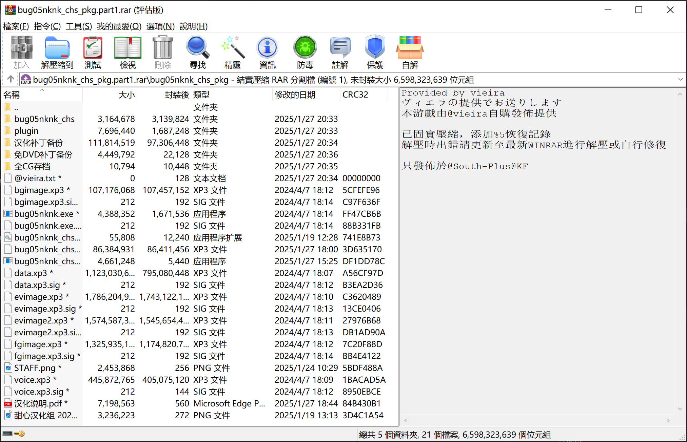Select bug05nknk.exe in the file list
The image size is (687, 442).
(x=43, y=214)
